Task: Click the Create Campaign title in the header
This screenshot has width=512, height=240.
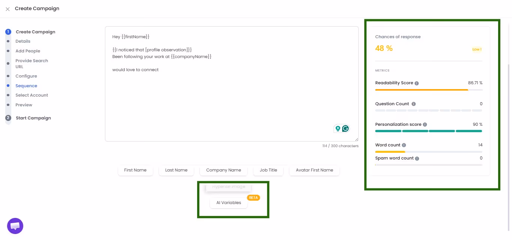Action: (x=37, y=8)
